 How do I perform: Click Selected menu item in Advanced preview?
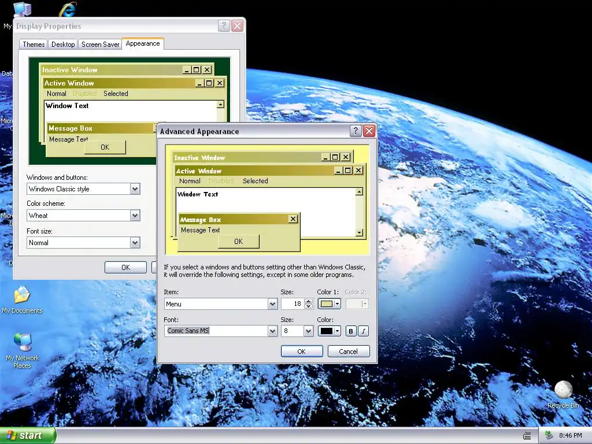255,181
